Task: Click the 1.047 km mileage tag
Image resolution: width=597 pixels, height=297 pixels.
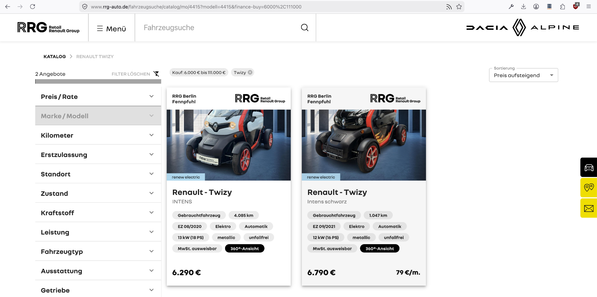Action: [x=378, y=215]
